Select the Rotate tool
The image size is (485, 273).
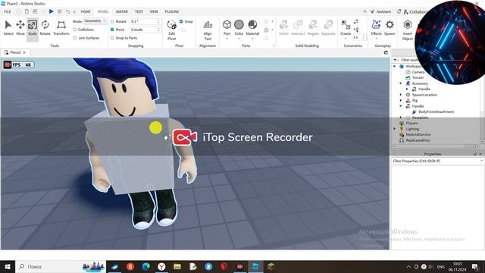click(45, 27)
